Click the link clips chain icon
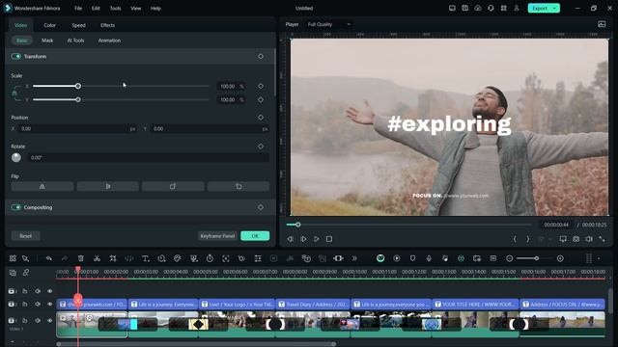The height and width of the screenshot is (347, 618). (x=26, y=272)
